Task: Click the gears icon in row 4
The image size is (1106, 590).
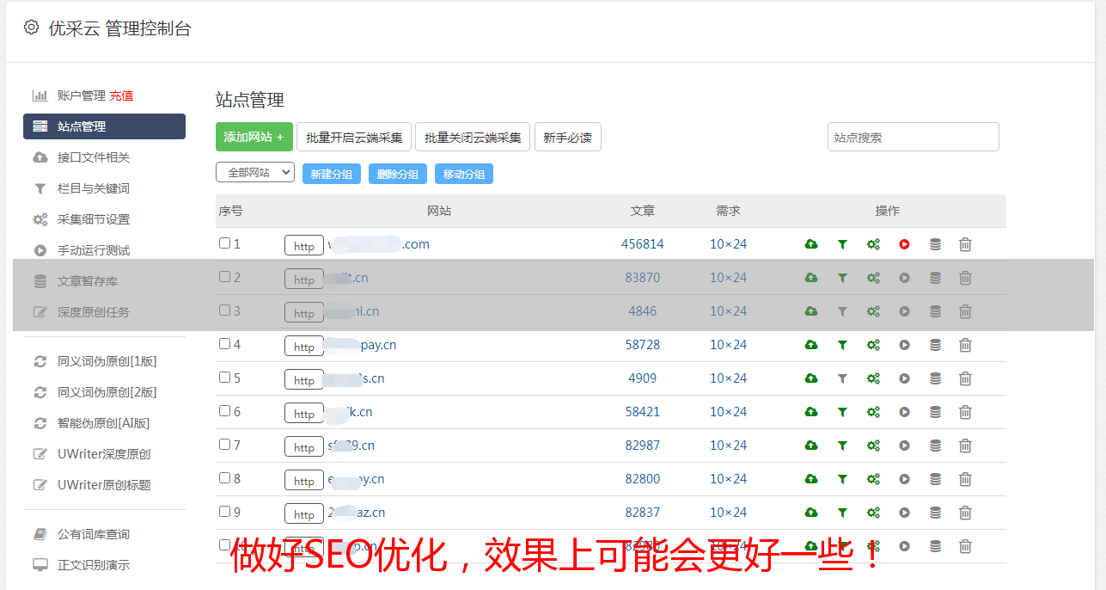Action: 873,345
